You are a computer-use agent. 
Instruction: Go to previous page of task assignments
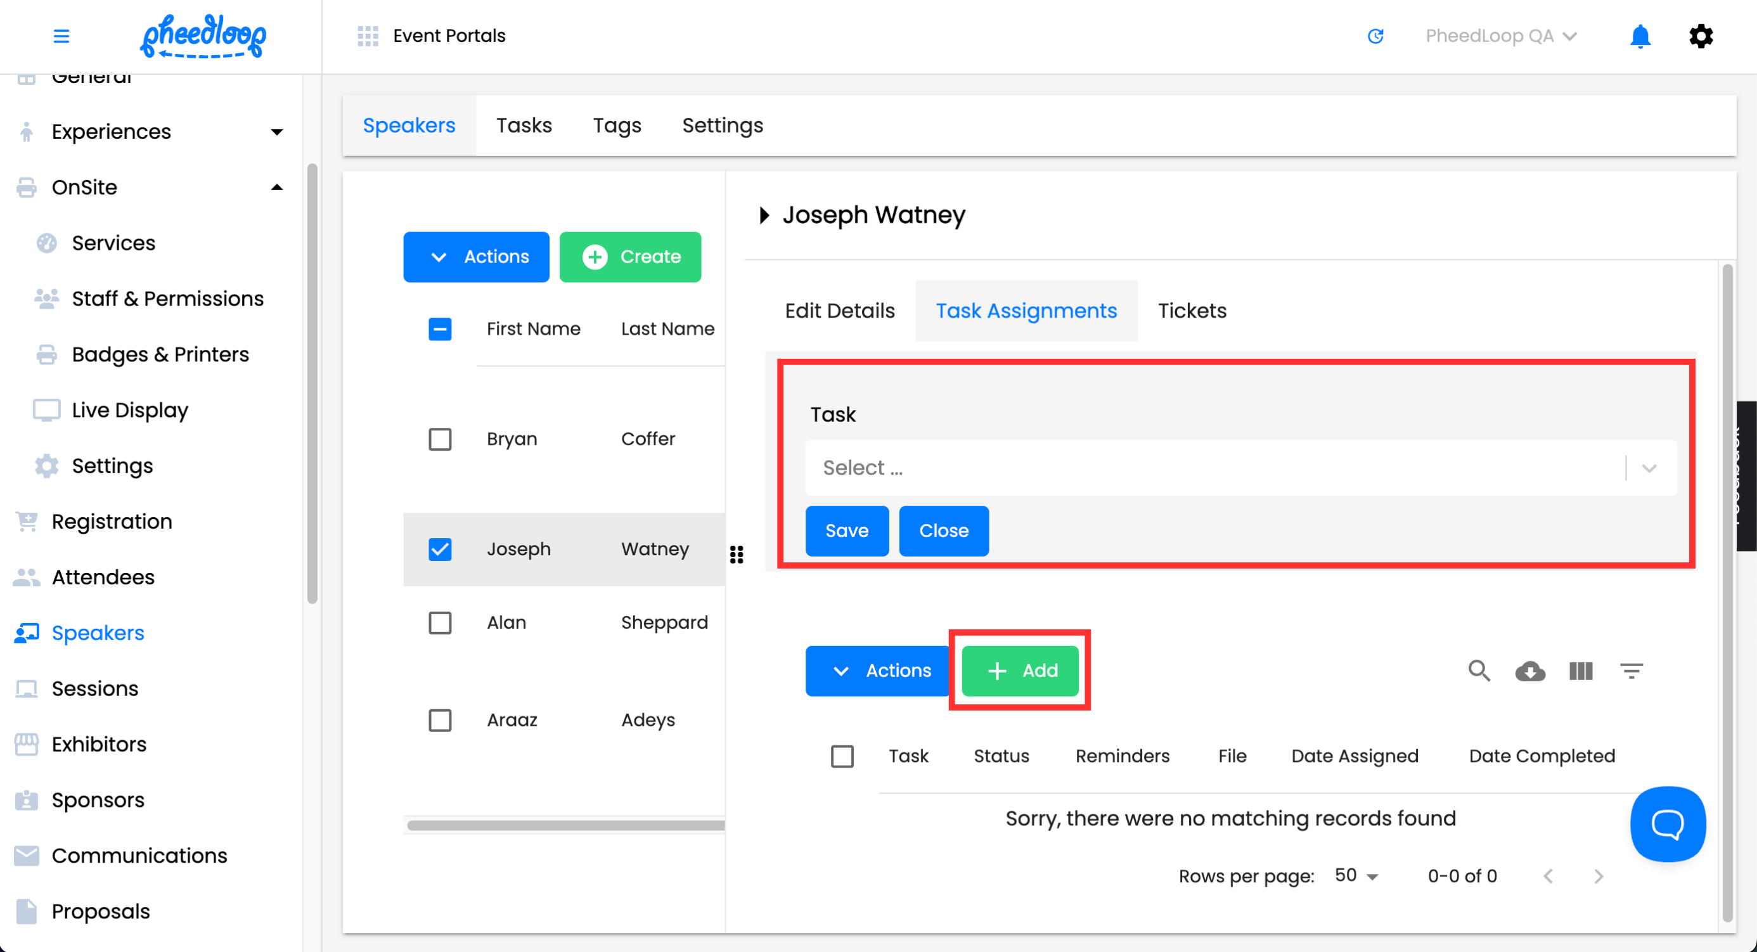[x=1548, y=877]
